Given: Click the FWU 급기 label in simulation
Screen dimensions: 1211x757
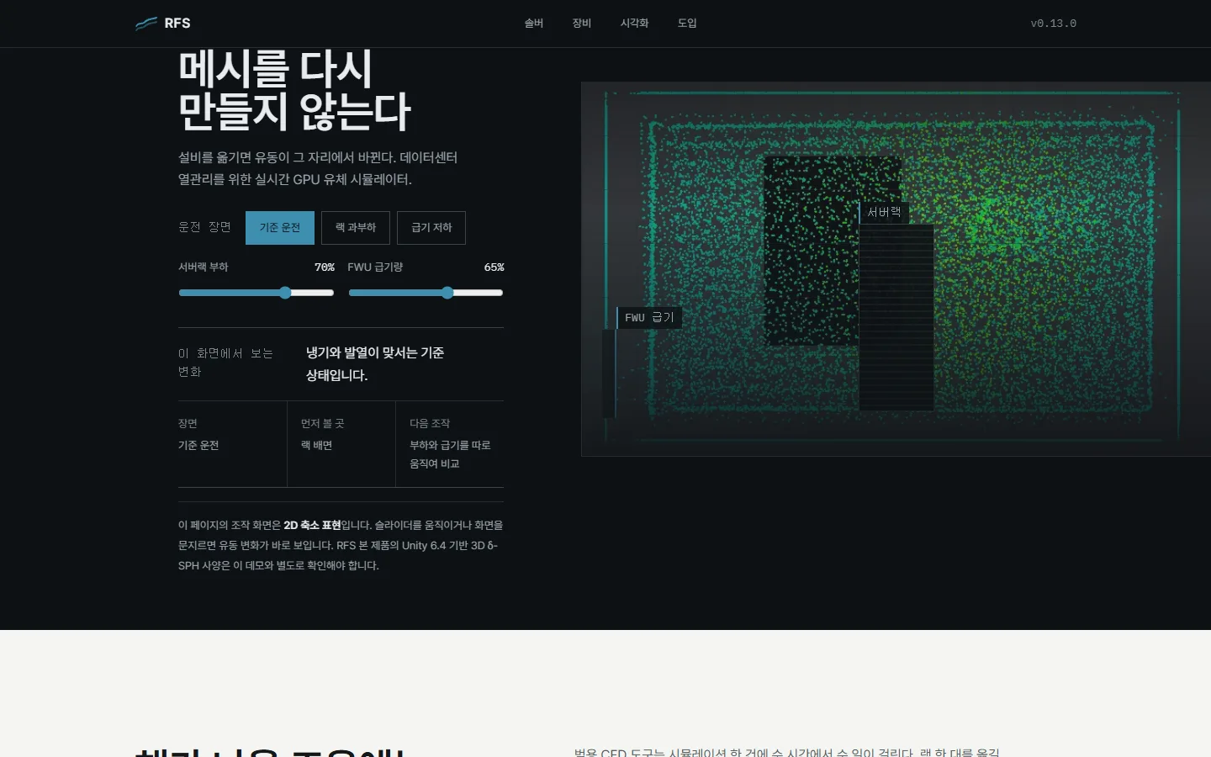Looking at the screenshot, I should (649, 318).
